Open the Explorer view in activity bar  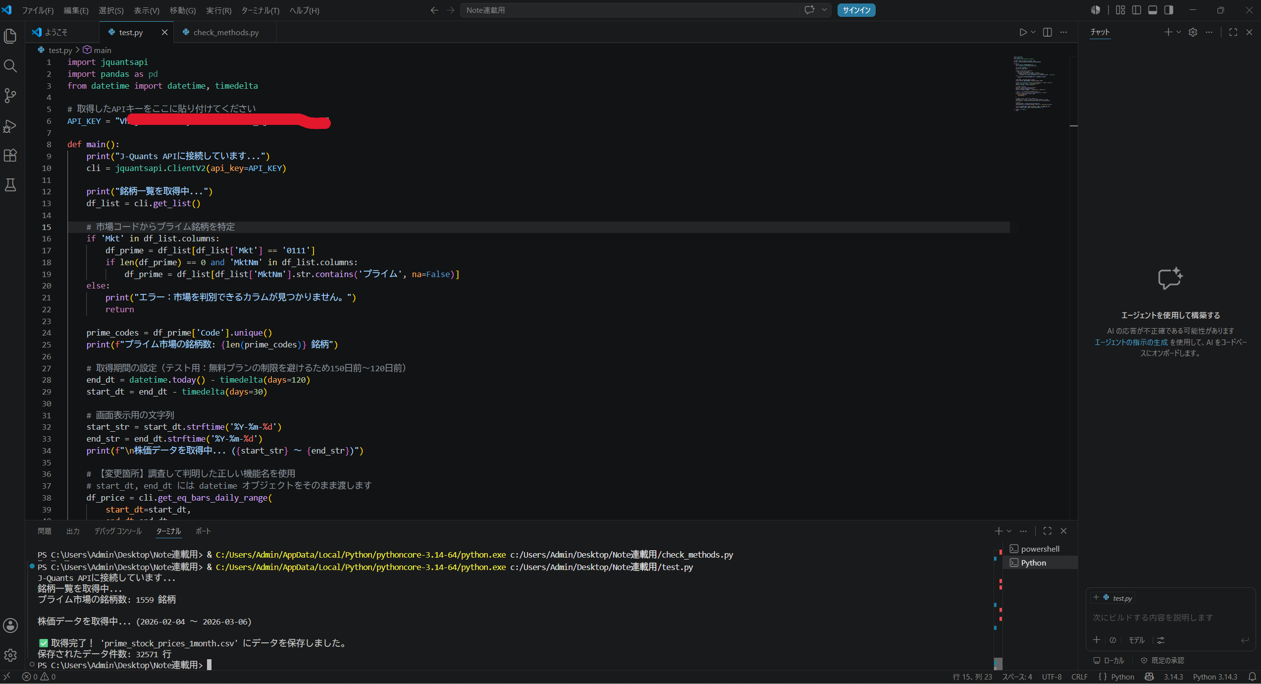point(10,36)
